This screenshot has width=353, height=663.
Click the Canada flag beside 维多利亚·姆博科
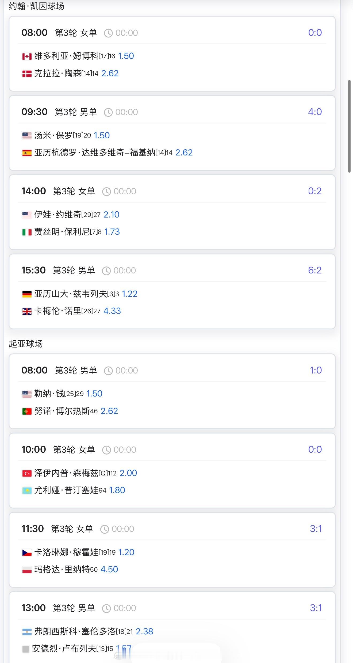tap(27, 56)
